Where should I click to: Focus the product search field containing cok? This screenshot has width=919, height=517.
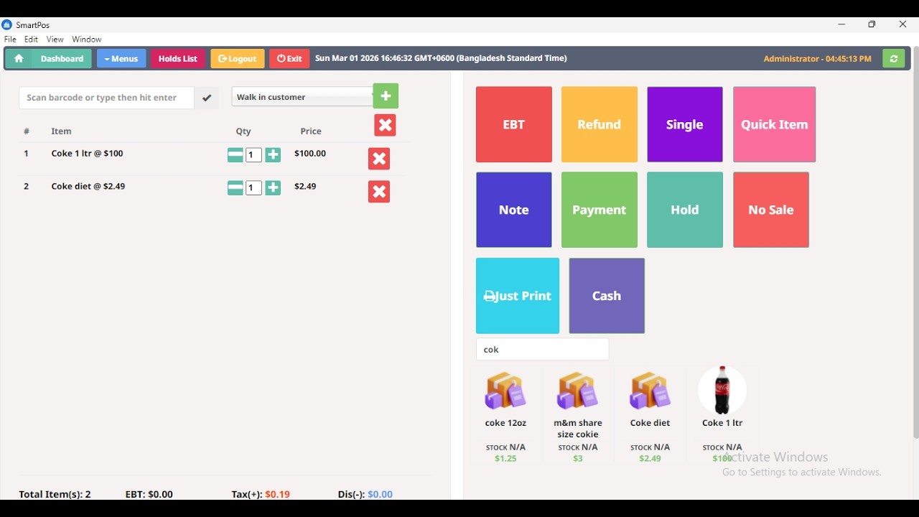click(543, 350)
